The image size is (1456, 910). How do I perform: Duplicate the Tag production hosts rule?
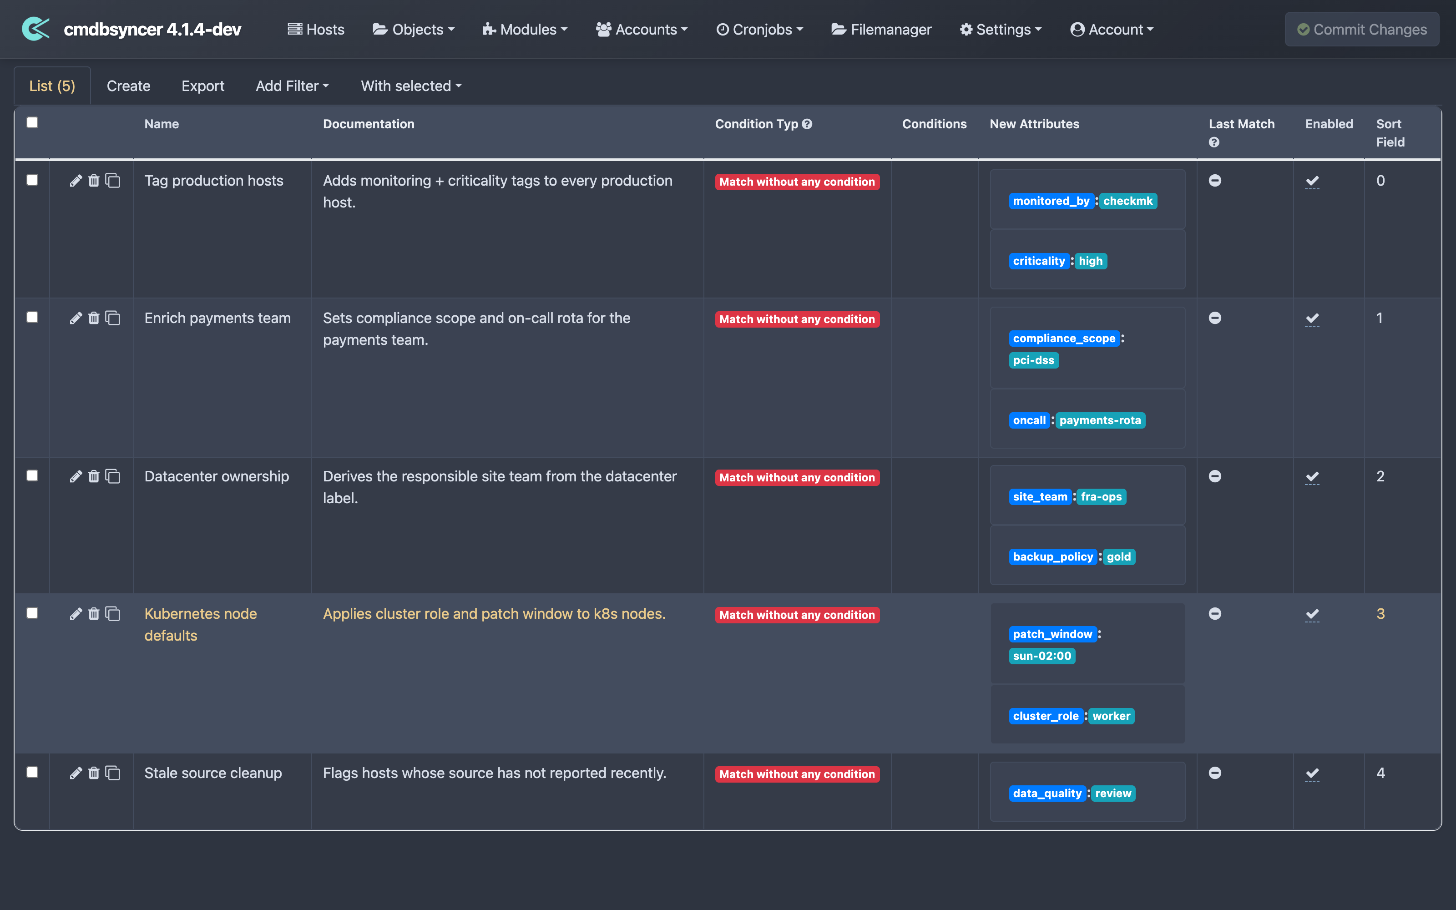point(113,181)
